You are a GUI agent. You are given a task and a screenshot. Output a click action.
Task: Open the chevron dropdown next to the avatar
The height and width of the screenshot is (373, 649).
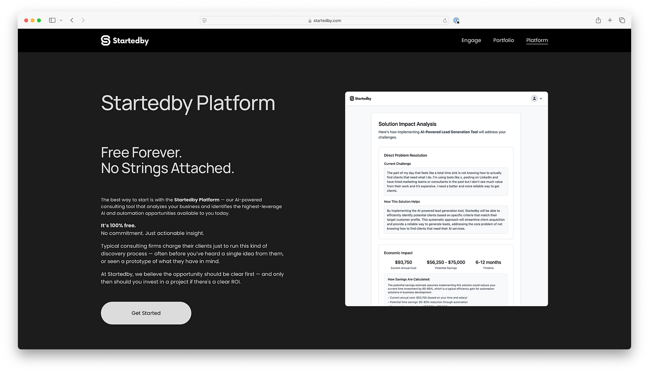(540, 98)
